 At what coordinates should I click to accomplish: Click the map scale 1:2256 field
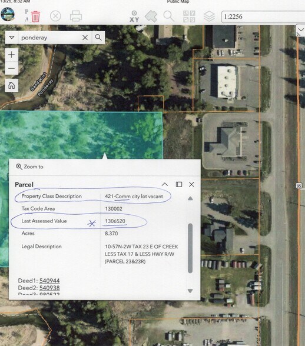(263, 16)
